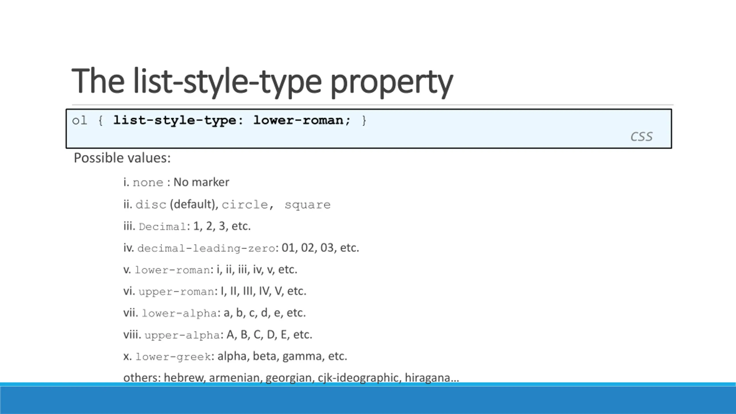Click the 'decimal-leading-zero' code text
The width and height of the screenshot is (736, 414).
pos(206,248)
